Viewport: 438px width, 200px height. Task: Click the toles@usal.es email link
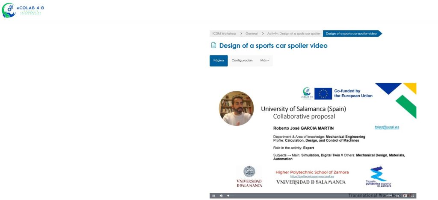click(x=387, y=127)
